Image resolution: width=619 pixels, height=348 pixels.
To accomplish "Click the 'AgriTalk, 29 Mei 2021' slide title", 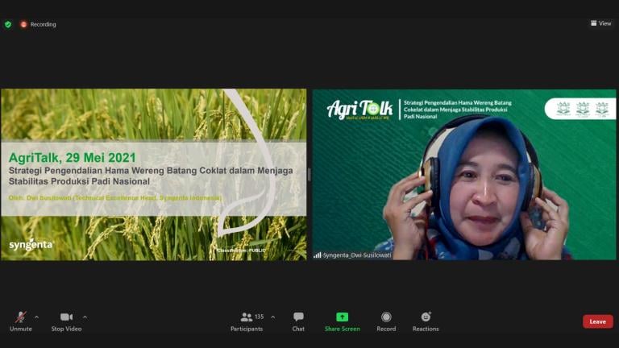I will pyautogui.click(x=73, y=157).
